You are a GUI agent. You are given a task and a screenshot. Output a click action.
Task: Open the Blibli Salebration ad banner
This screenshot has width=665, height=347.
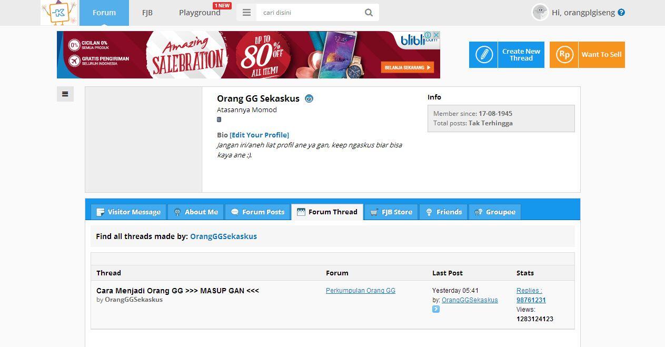249,55
